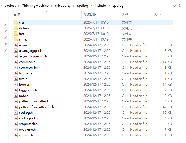The image size is (186, 143).
Task: Select the details folder name
Action: [24, 28]
